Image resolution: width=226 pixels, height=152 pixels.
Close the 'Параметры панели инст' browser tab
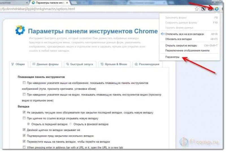coord(67,3)
